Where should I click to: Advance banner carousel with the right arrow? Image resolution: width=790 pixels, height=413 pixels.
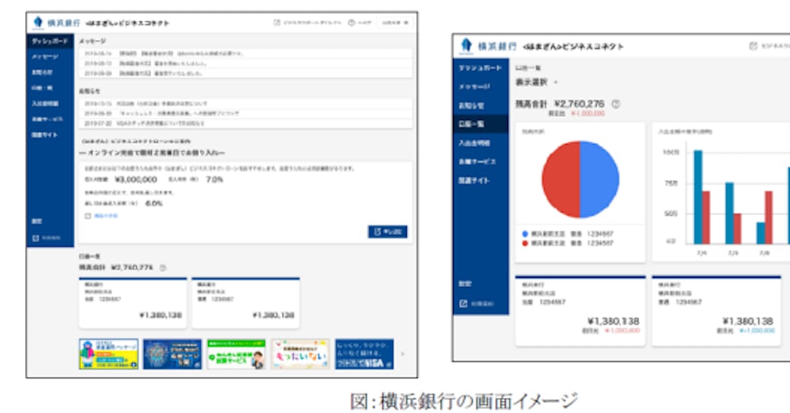point(403,354)
